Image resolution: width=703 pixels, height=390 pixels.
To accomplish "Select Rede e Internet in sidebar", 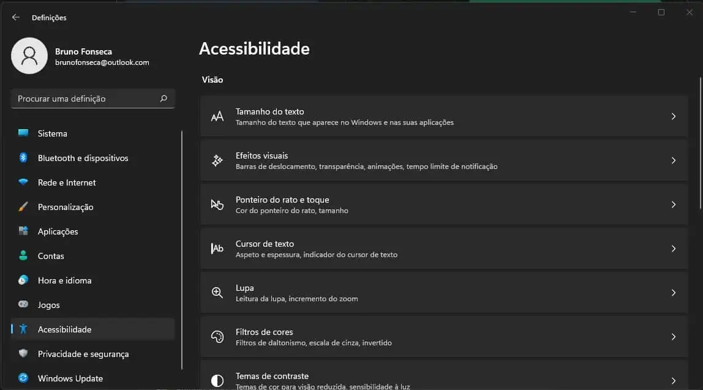I will pyautogui.click(x=93, y=182).
